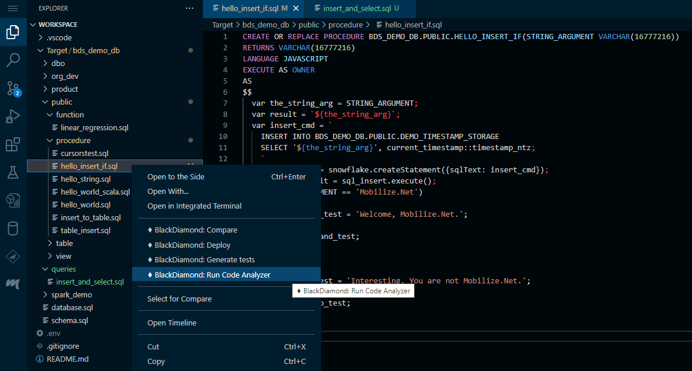This screenshot has height=371, width=692.
Task: Choose Open With... from context menu
Action: pyautogui.click(x=226, y=191)
